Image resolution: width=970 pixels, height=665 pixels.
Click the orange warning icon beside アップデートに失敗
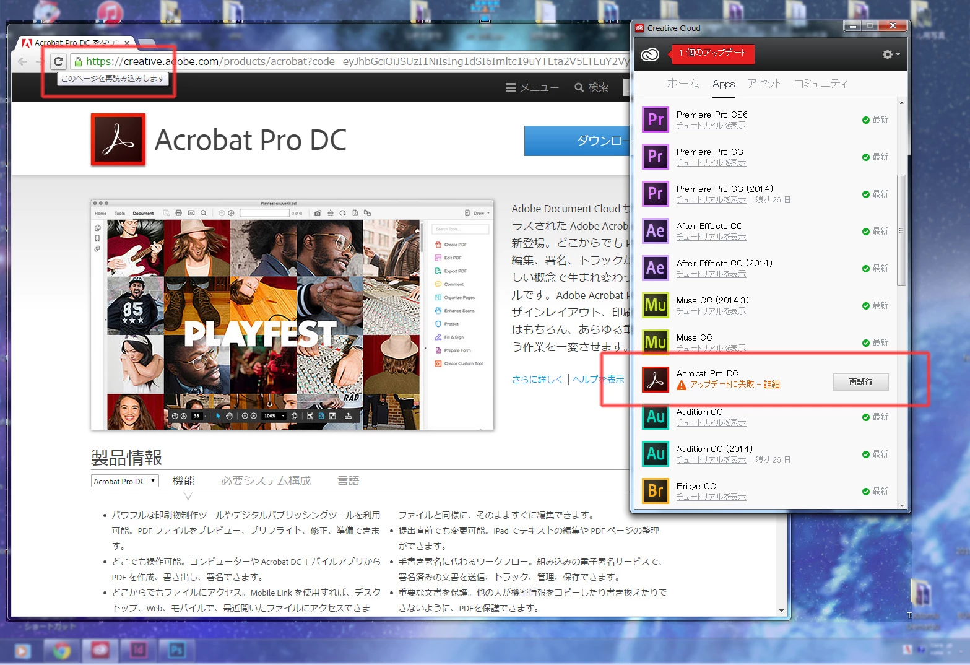point(682,385)
